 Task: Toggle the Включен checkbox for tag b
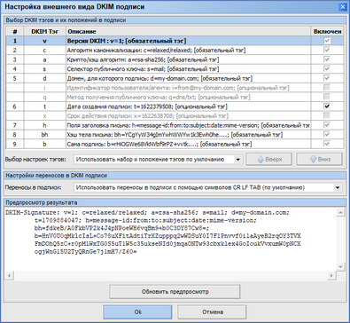327,144
